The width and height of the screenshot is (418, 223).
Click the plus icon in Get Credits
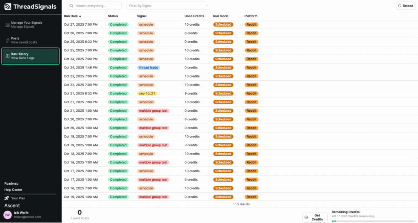point(307,217)
